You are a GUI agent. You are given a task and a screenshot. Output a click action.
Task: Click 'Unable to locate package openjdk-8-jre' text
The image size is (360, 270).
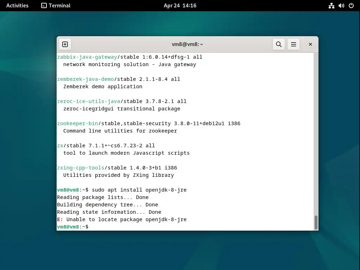[127, 219]
